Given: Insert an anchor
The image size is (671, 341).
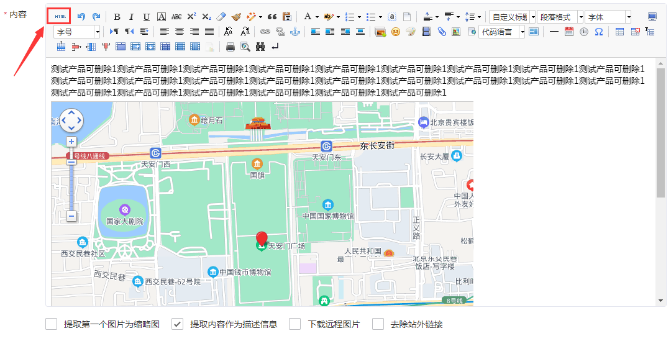Looking at the screenshot, I should pyautogui.click(x=295, y=32).
